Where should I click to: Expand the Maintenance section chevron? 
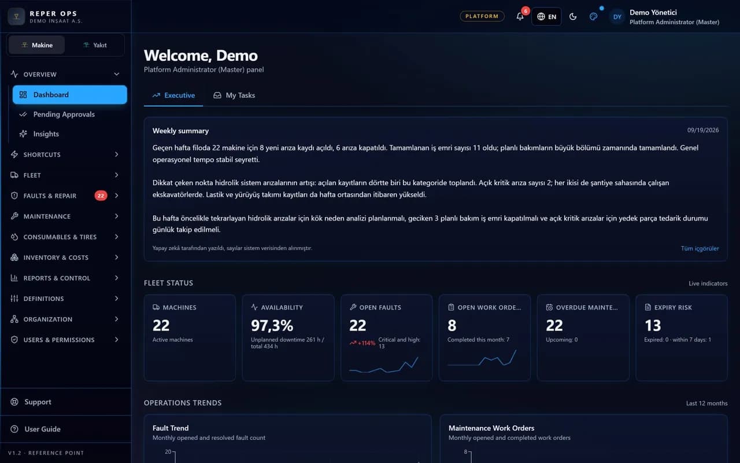(x=117, y=216)
